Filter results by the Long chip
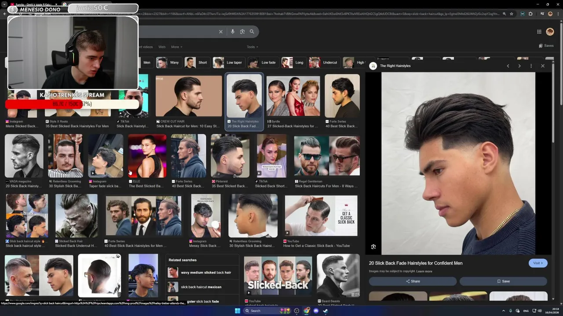This screenshot has height=316, width=563. [293, 62]
